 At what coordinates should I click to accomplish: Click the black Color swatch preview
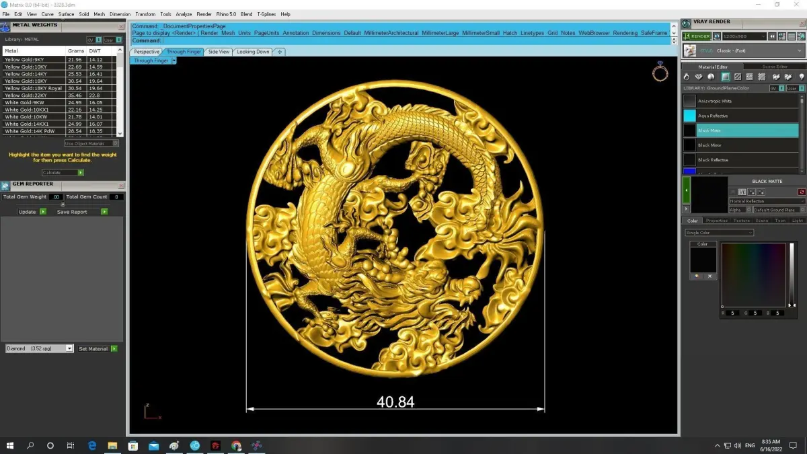tap(703, 260)
